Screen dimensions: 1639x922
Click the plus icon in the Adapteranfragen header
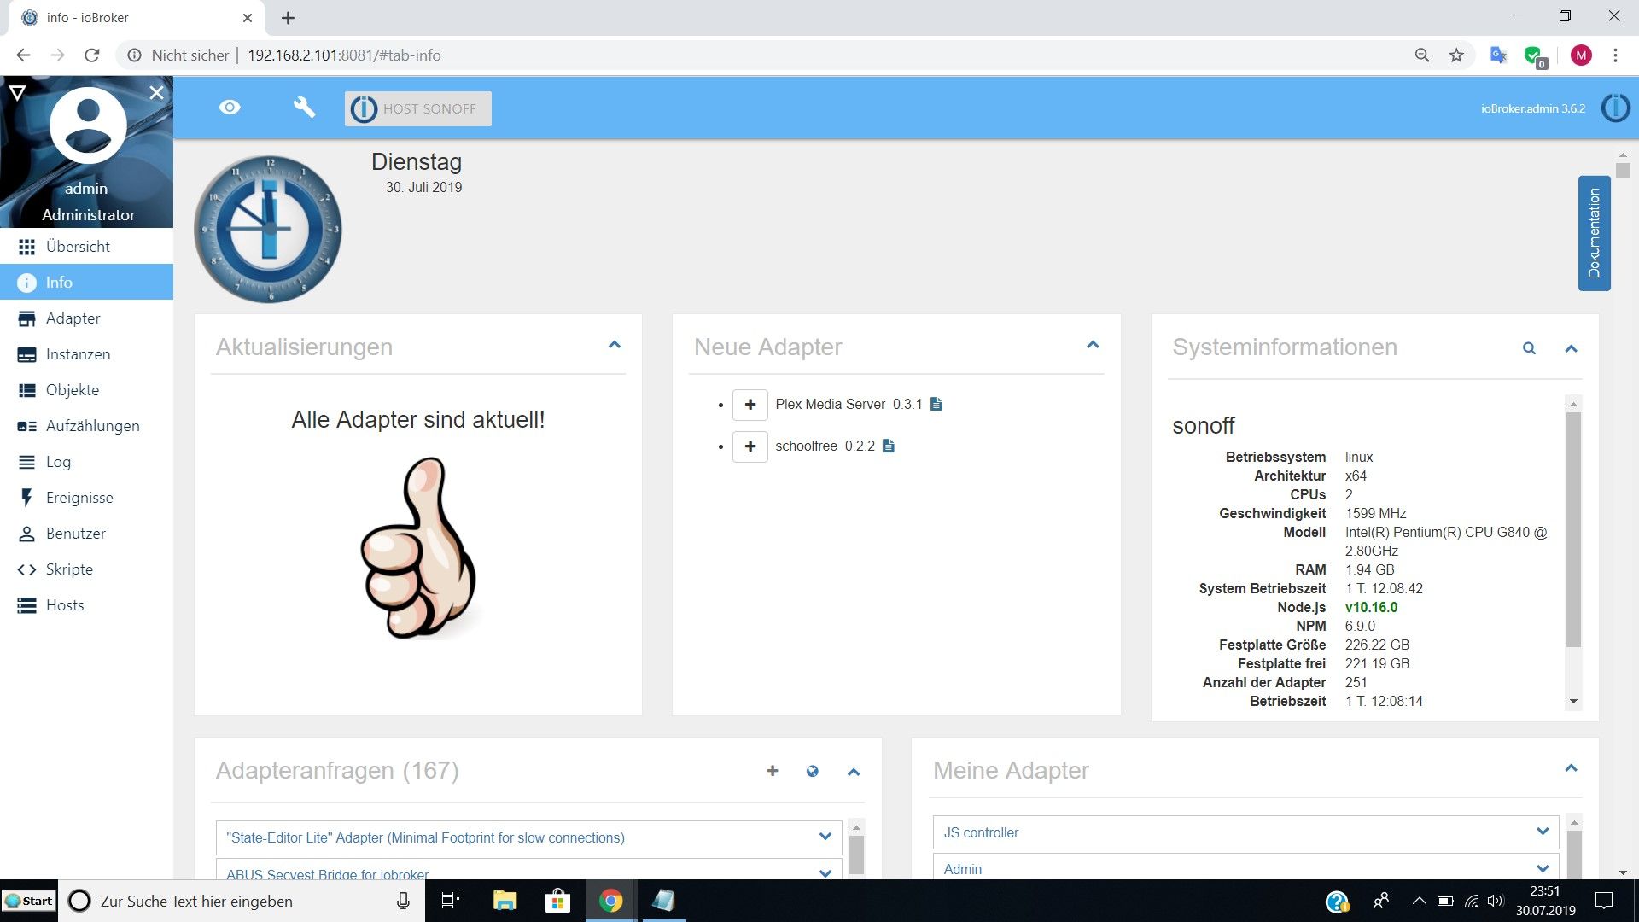pos(773,771)
